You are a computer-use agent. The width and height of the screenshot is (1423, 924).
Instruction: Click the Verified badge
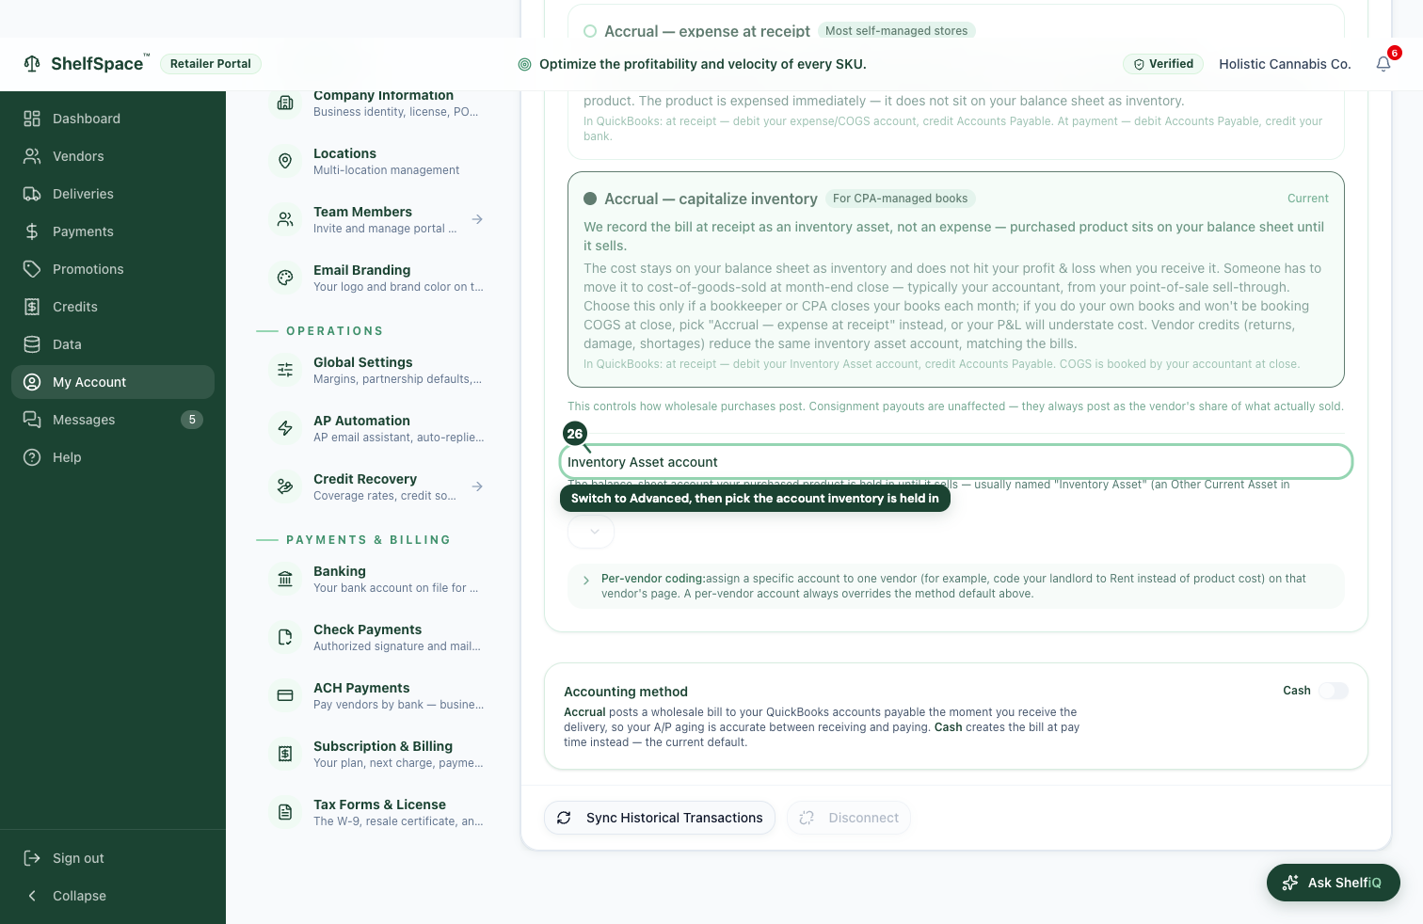[x=1163, y=64]
